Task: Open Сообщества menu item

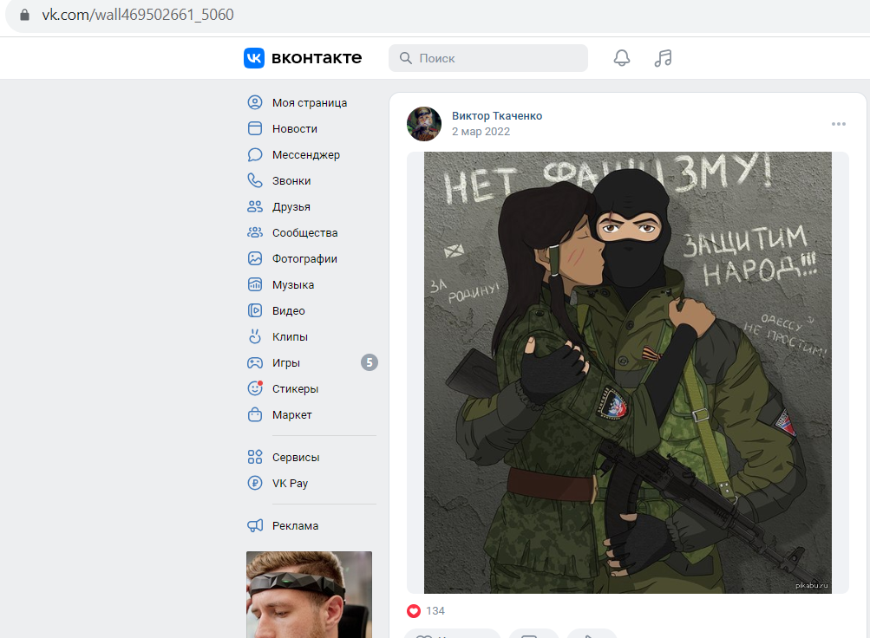Action: (x=304, y=233)
